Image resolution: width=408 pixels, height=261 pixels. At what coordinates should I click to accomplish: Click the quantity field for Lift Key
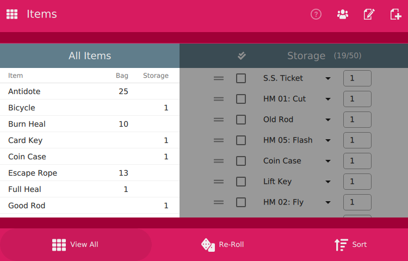pyautogui.click(x=357, y=182)
